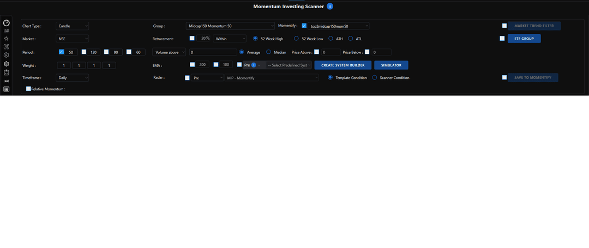The width and height of the screenshot is (589, 248).
Task: Click the horizontal range arrows sidebar icon
Action: [x=6, y=80]
